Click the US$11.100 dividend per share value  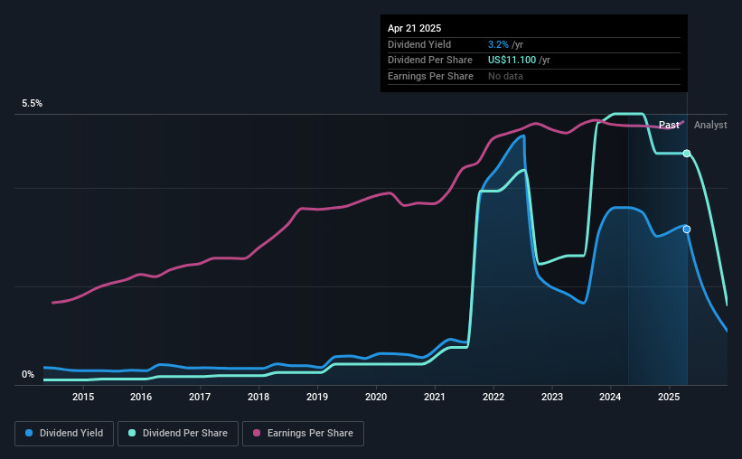tap(512, 61)
